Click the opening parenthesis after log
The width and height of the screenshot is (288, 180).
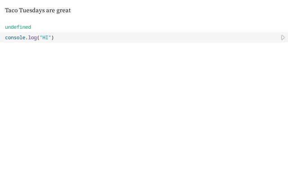pyautogui.click(x=38, y=37)
